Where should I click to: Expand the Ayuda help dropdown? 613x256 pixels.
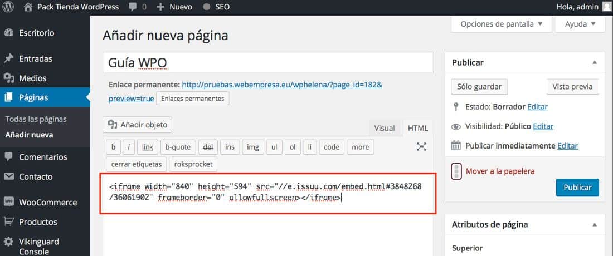580,24
